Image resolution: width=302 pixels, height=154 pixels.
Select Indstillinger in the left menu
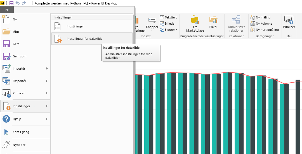[25, 106]
